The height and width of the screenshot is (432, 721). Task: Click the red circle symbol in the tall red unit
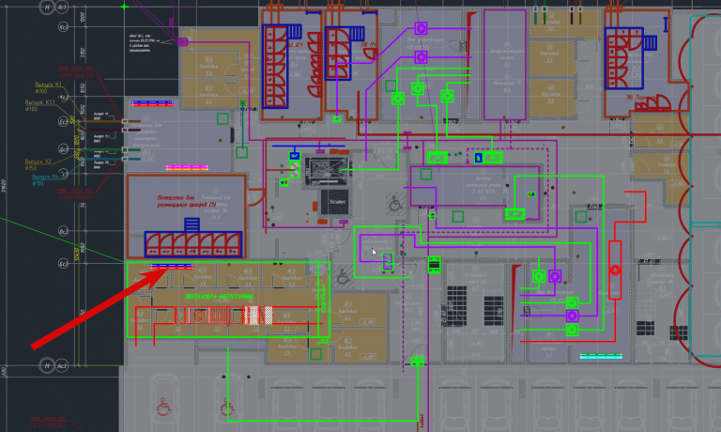615,270
